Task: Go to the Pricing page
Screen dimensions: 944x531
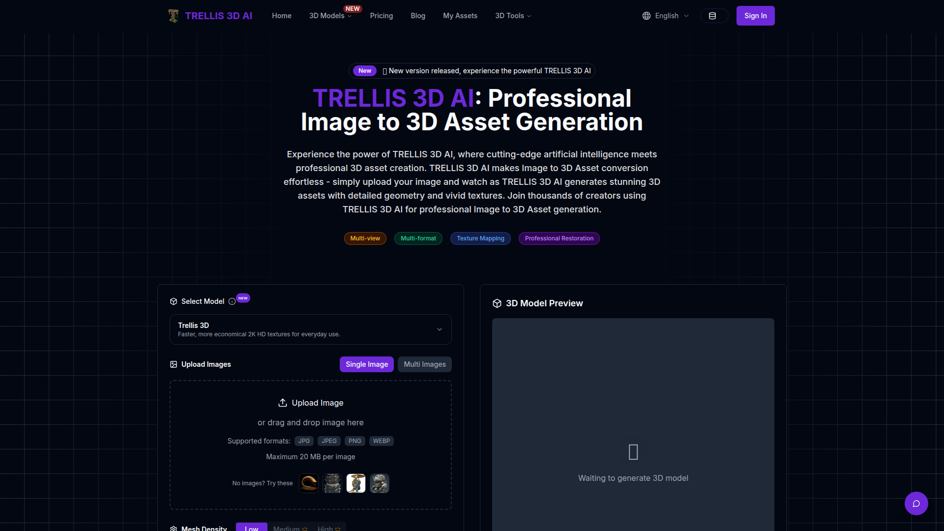Action: tap(381, 16)
